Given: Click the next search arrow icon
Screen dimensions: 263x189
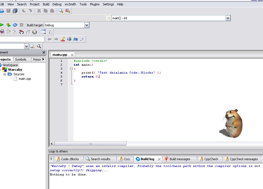Looking at the screenshot, I should [x=56, y=39].
